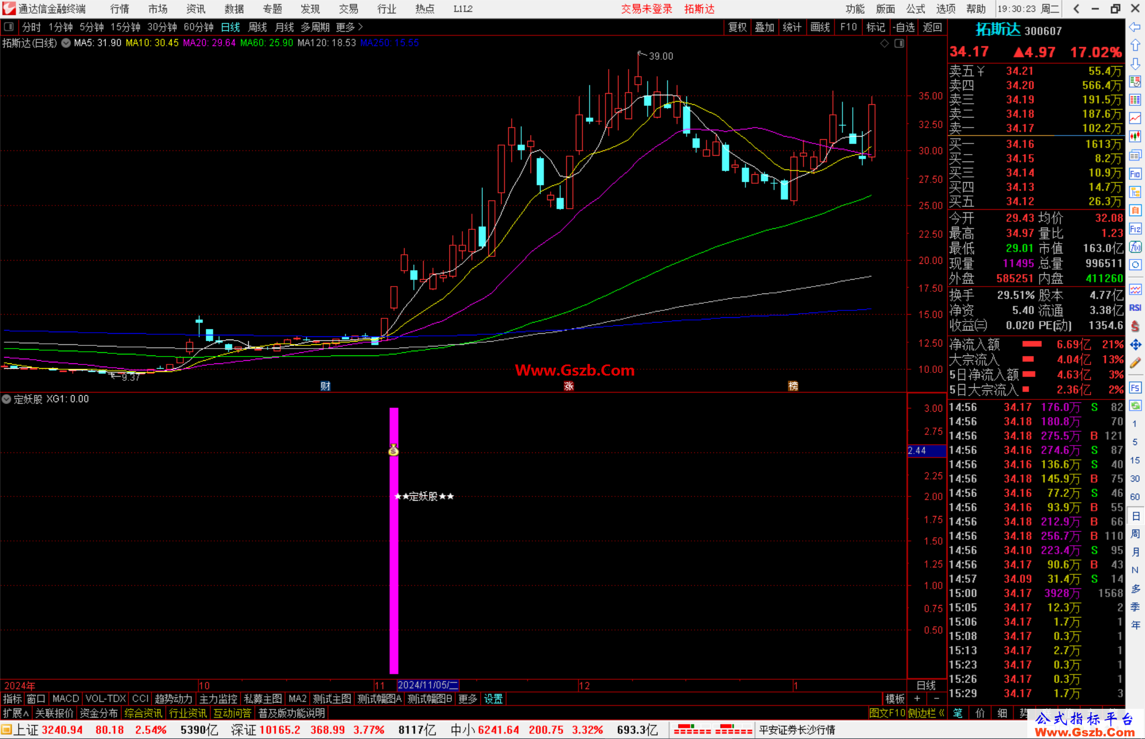Switch to 周 period in right sidebar

pos(1135,534)
